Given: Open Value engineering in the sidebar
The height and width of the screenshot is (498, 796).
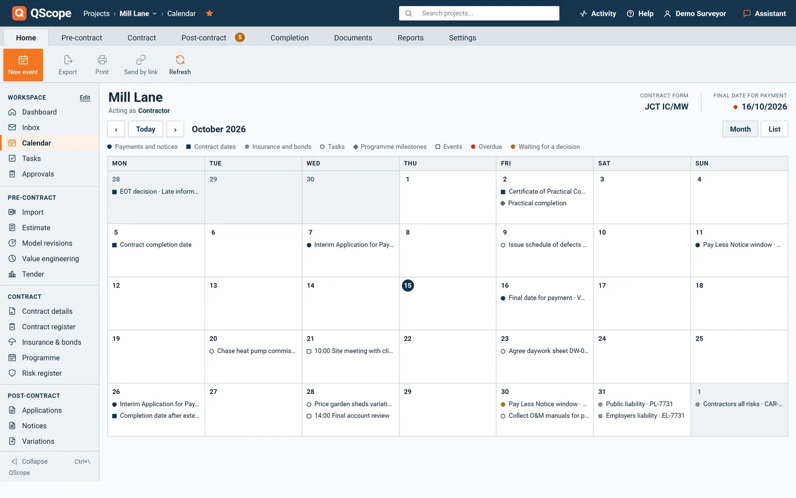Looking at the screenshot, I should click(x=49, y=258).
